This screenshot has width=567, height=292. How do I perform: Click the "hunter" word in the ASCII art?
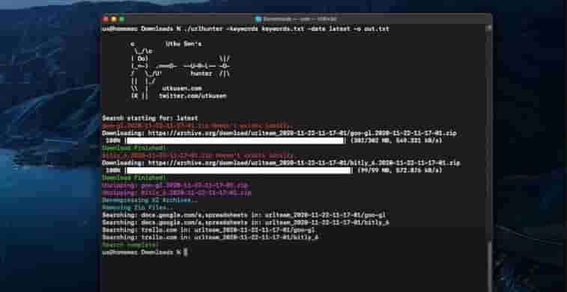[x=201, y=73]
